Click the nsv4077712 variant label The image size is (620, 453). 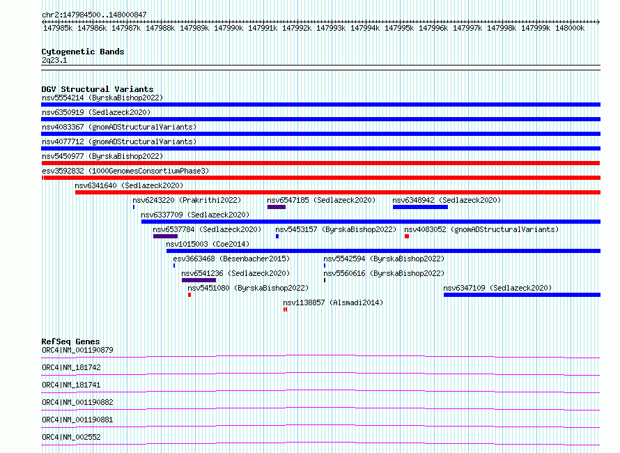point(119,141)
